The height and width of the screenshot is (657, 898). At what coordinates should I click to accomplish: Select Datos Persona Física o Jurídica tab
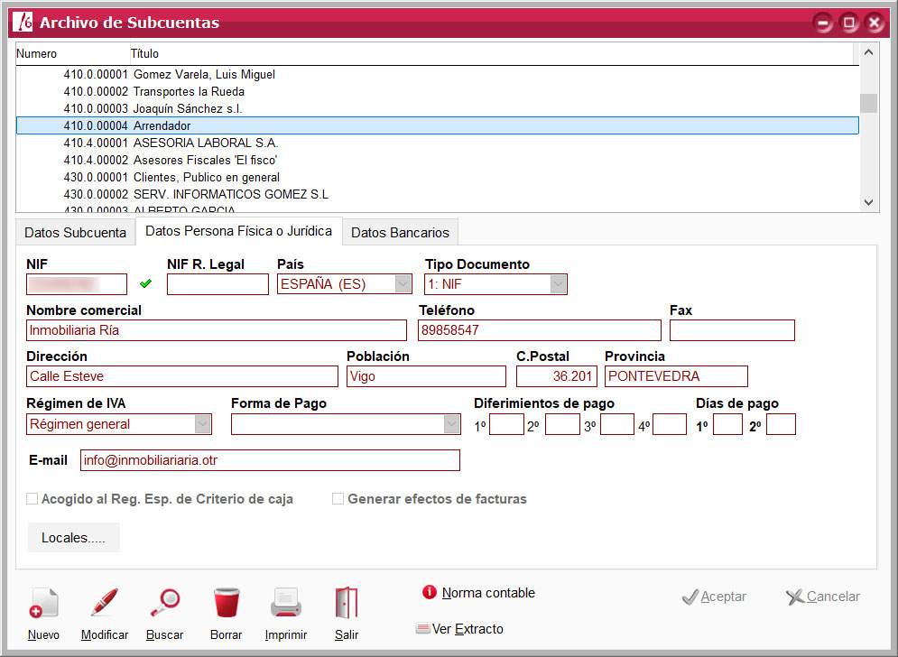click(x=239, y=231)
